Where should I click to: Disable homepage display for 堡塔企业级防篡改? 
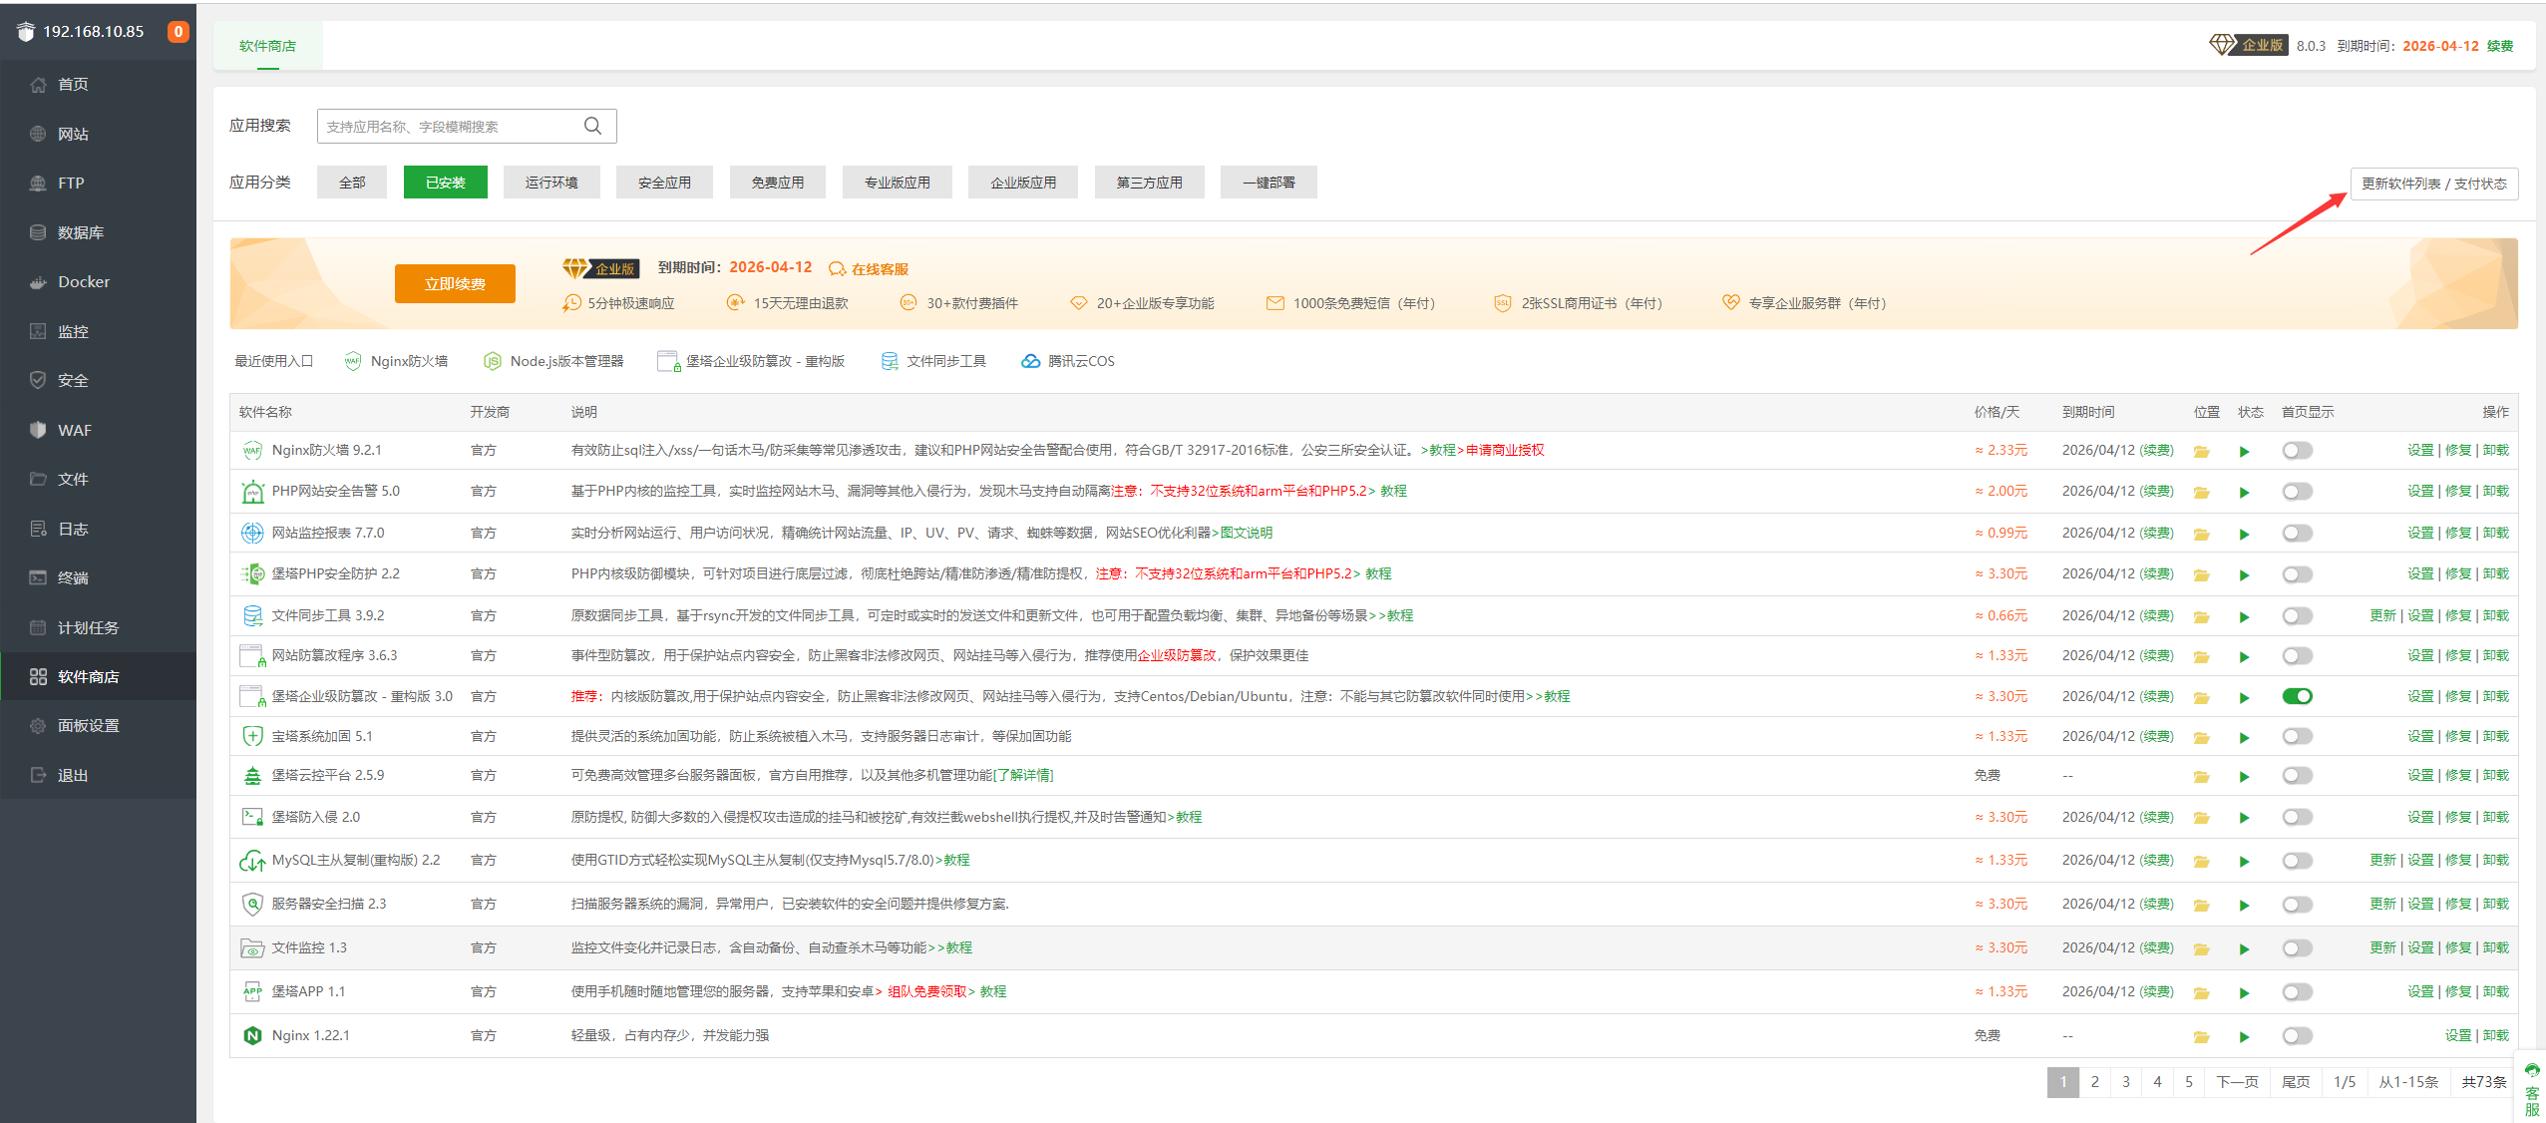coord(2297,696)
